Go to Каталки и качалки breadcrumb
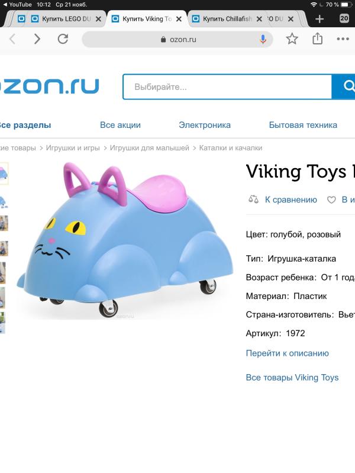 coord(231,148)
